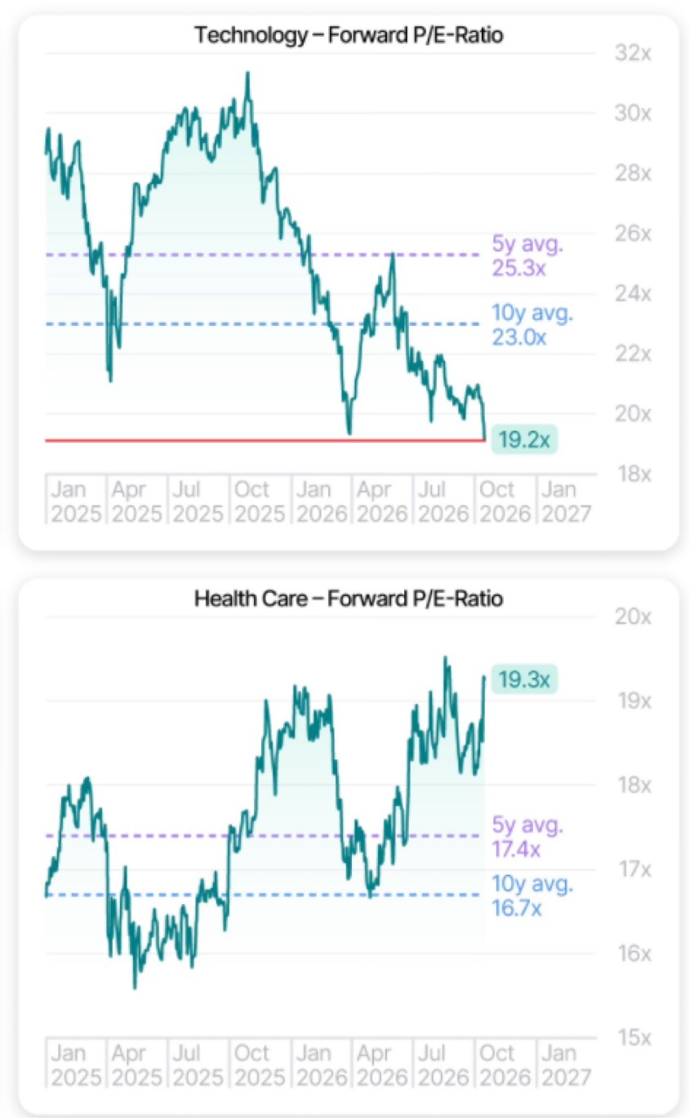Image resolution: width=689 pixels, height=1118 pixels.
Task: Click the red support line on Technology chart
Action: (x=264, y=440)
